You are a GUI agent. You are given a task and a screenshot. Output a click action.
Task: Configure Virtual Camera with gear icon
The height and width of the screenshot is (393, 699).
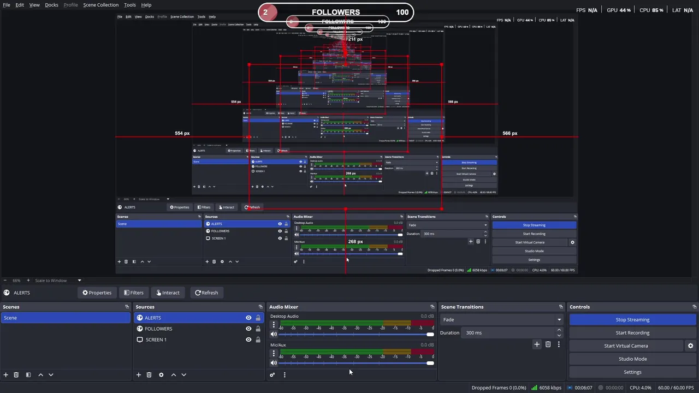690,346
